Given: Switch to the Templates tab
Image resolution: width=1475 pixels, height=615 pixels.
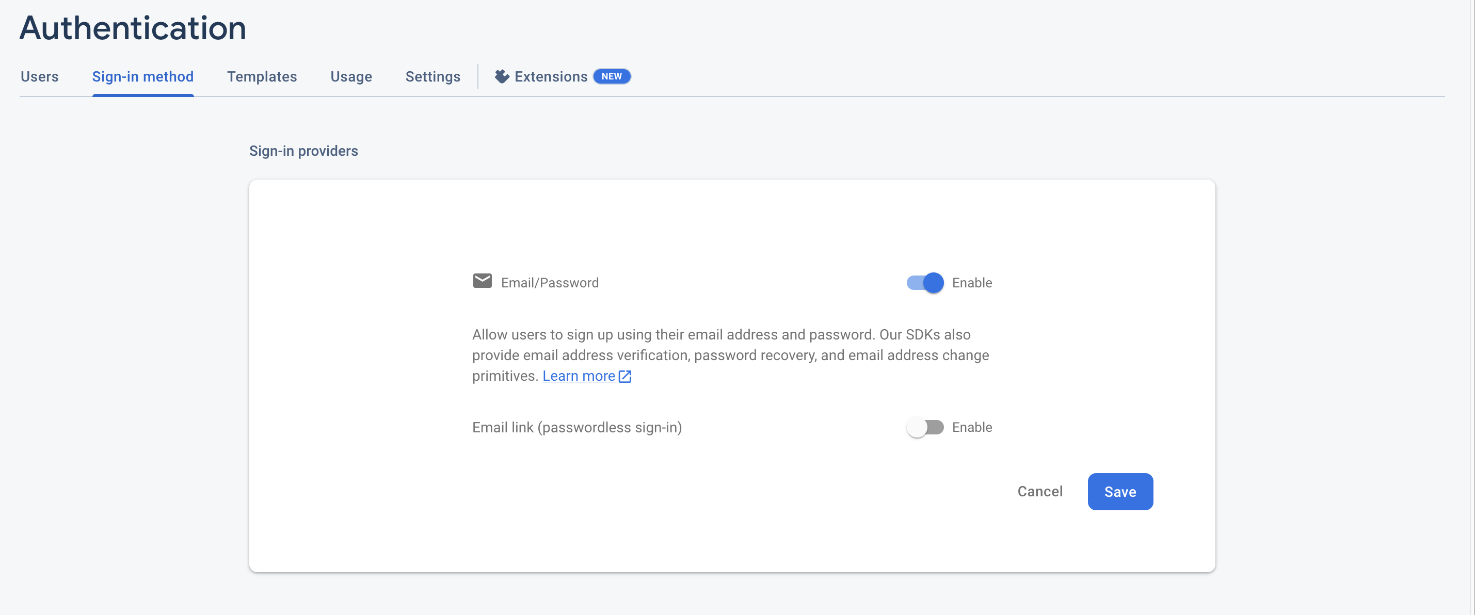Looking at the screenshot, I should click(x=262, y=77).
